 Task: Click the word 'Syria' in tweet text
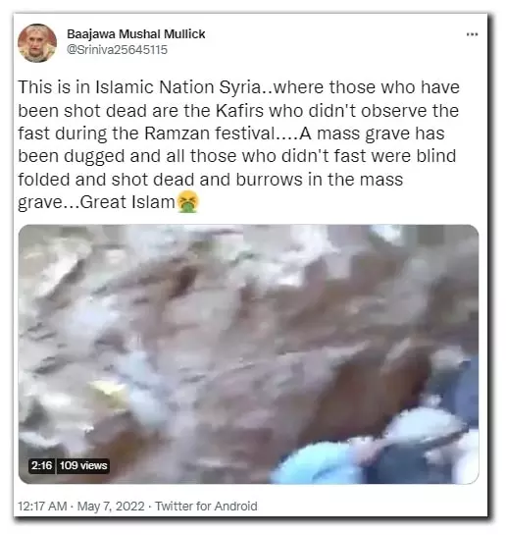pyautogui.click(x=239, y=87)
